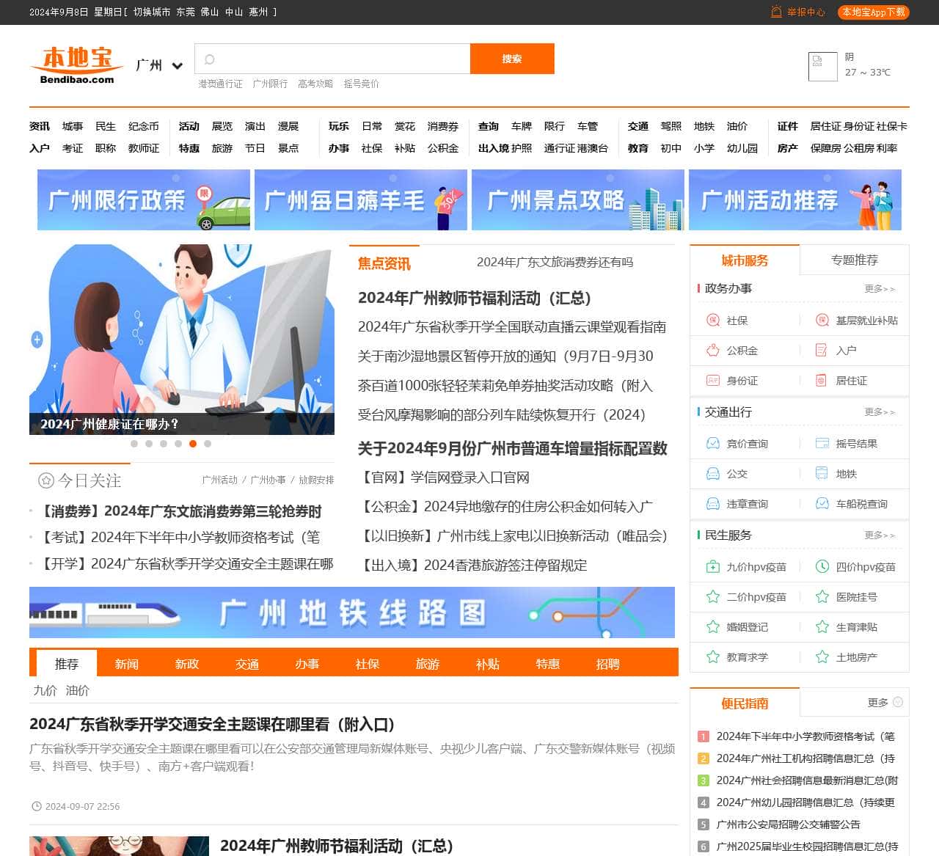Image resolution: width=939 pixels, height=856 pixels.
Task: Open the metro (地铁) service icon
Action: click(822, 474)
